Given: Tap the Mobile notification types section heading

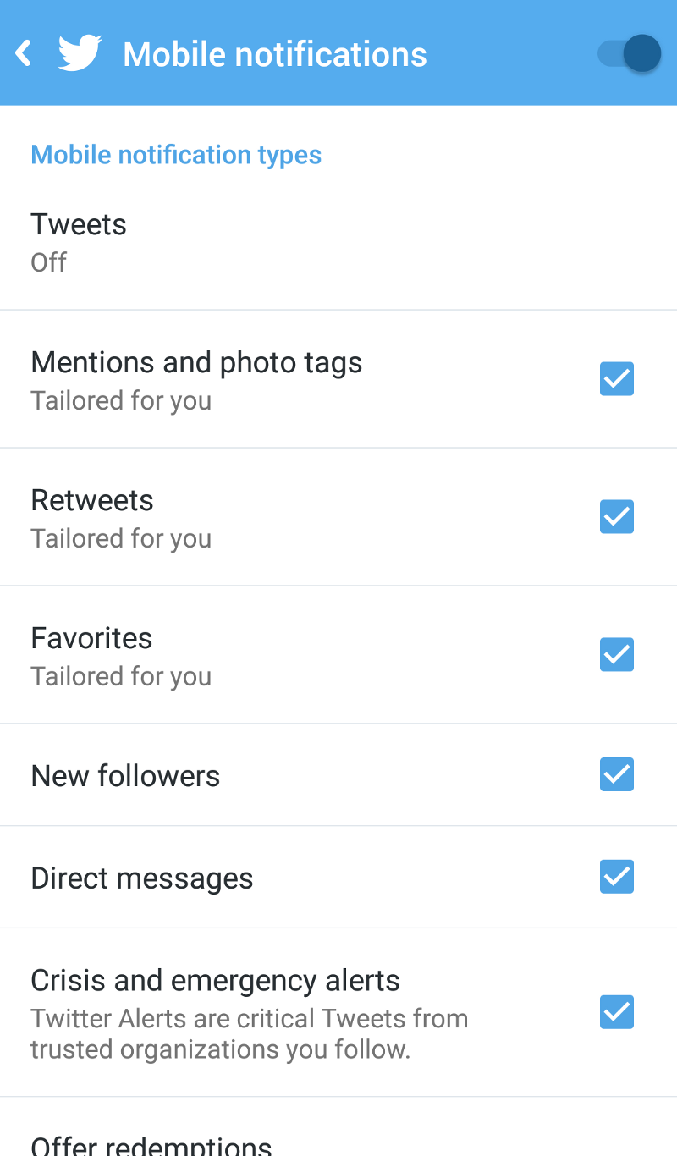Looking at the screenshot, I should click(x=176, y=155).
